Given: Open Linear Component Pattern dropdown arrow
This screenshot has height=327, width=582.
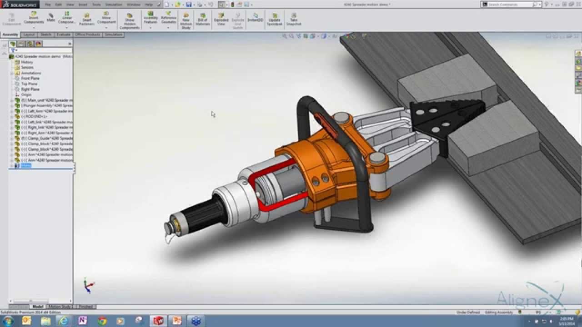Looking at the screenshot, I should [x=67, y=28].
